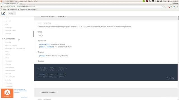The width and height of the screenshot is (179, 100).
Task: Select 'each -> forEach' in the sidebar
Action: [11, 45]
